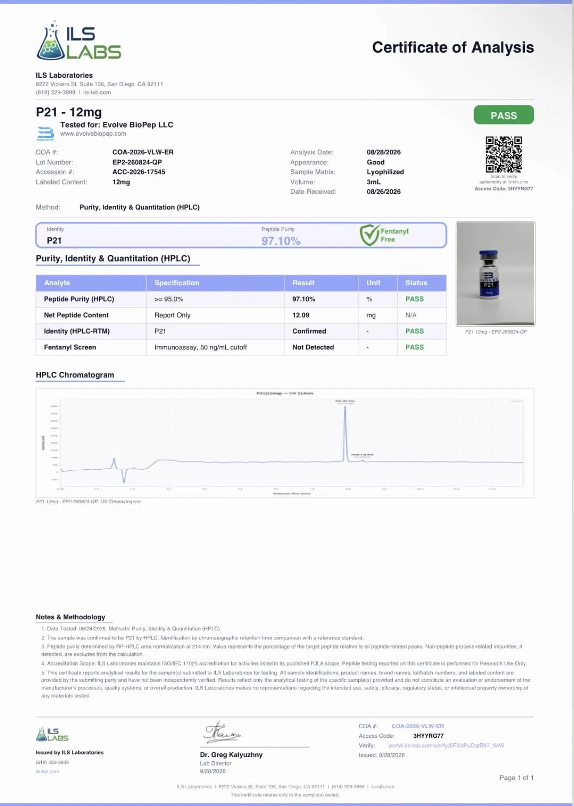
Task: Click the Peptide Purity (HPLC) row label
Action: 79,299
